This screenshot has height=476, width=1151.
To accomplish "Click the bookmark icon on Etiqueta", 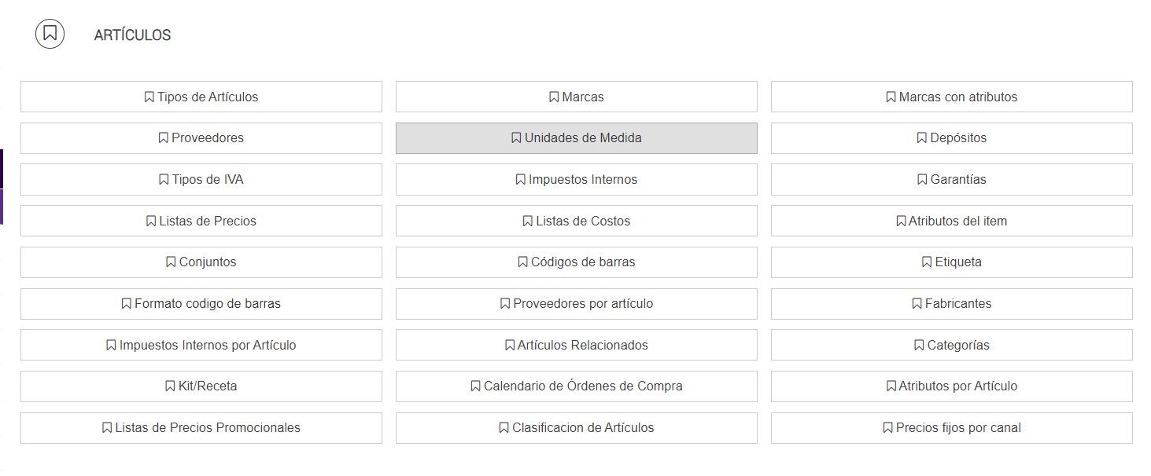I will pos(927,262).
